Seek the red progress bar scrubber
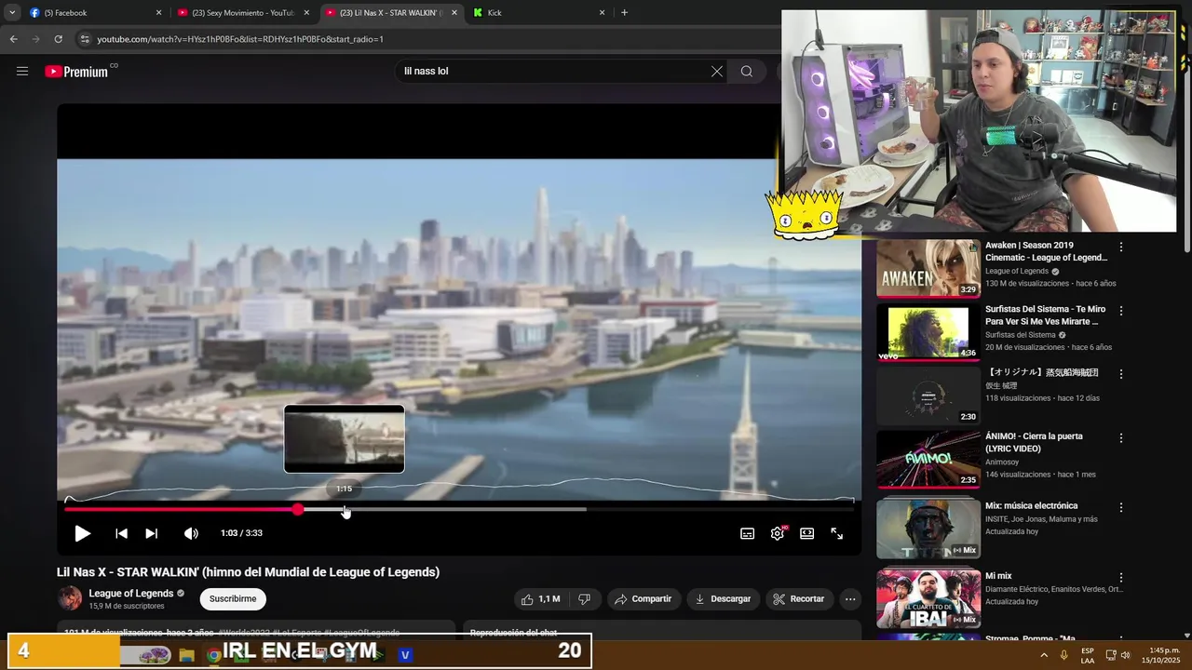The height and width of the screenshot is (670, 1192). pyautogui.click(x=298, y=509)
